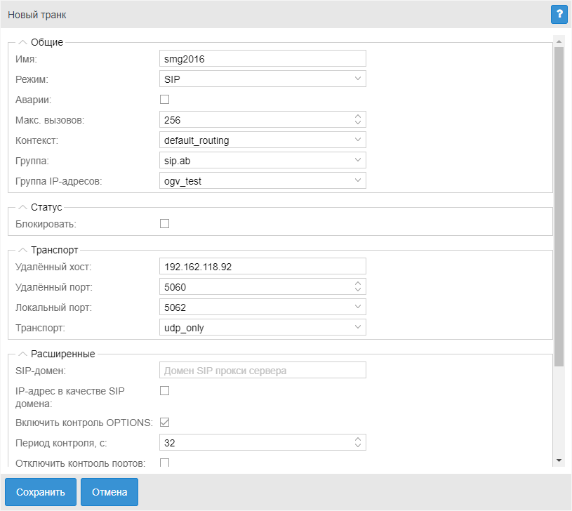572x511 pixels.
Task: Click the Удалённый порт stepper arrows
Action: [357, 286]
